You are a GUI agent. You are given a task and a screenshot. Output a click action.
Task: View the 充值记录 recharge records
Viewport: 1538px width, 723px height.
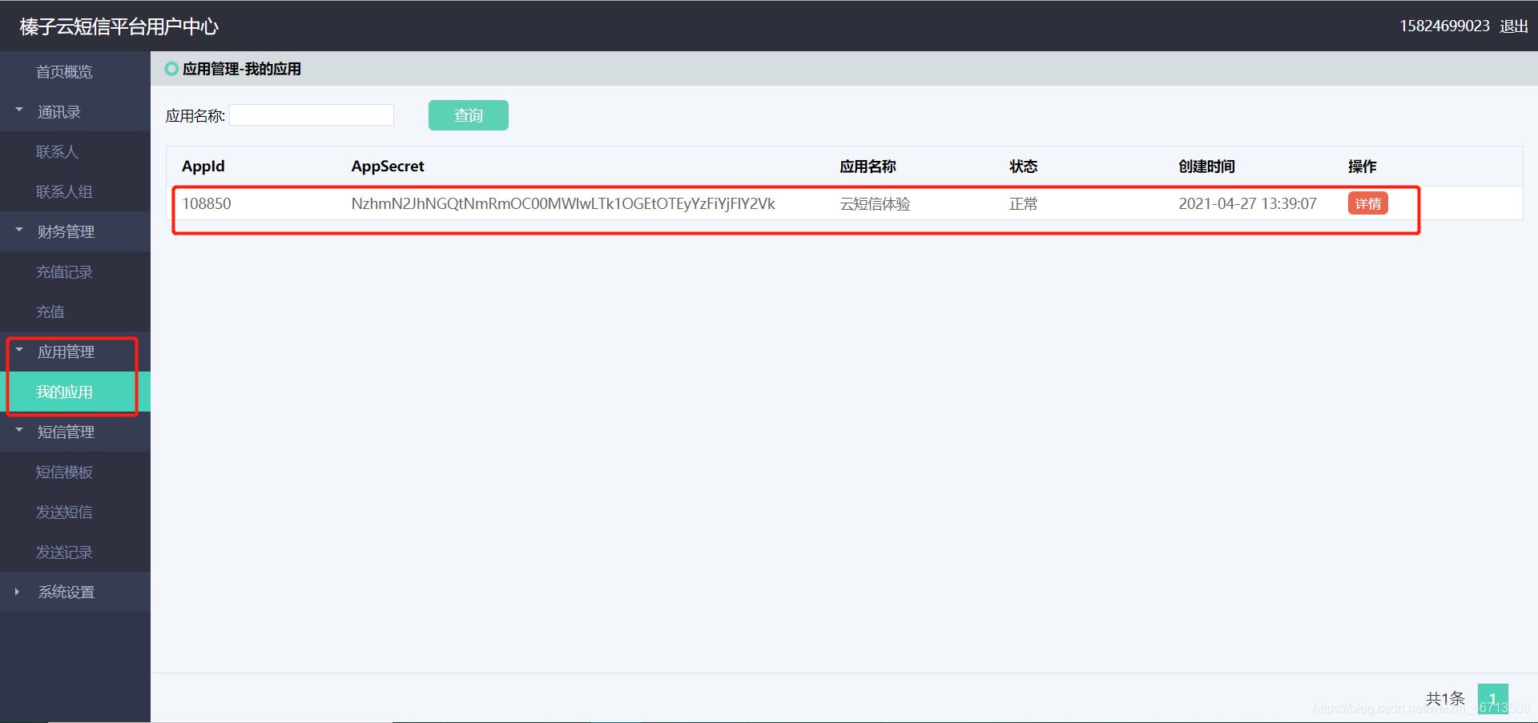(x=65, y=271)
